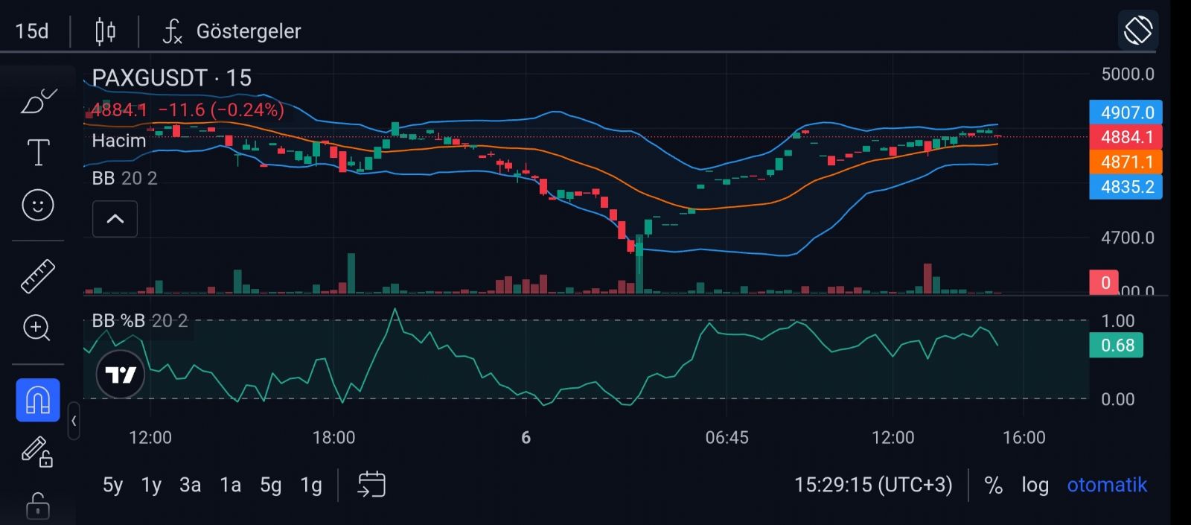Activate the zoom in tool
This screenshot has width=1191, height=525.
click(x=37, y=328)
